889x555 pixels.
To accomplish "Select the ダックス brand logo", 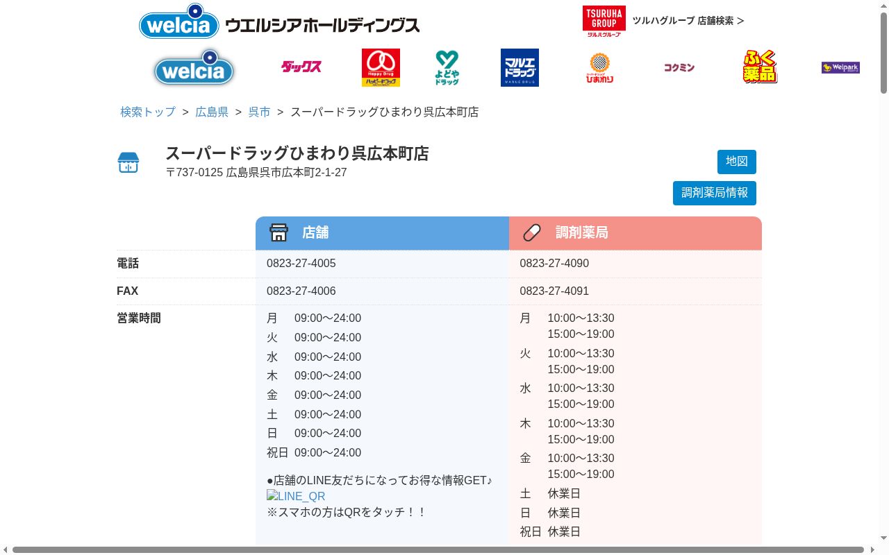I will (x=301, y=67).
